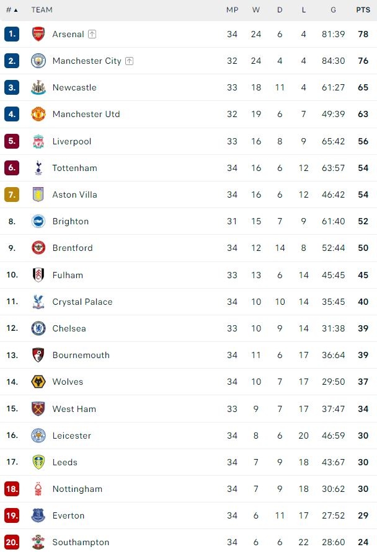377x552 pixels.
Task: Click the Everton crest icon
Action: coord(38,515)
